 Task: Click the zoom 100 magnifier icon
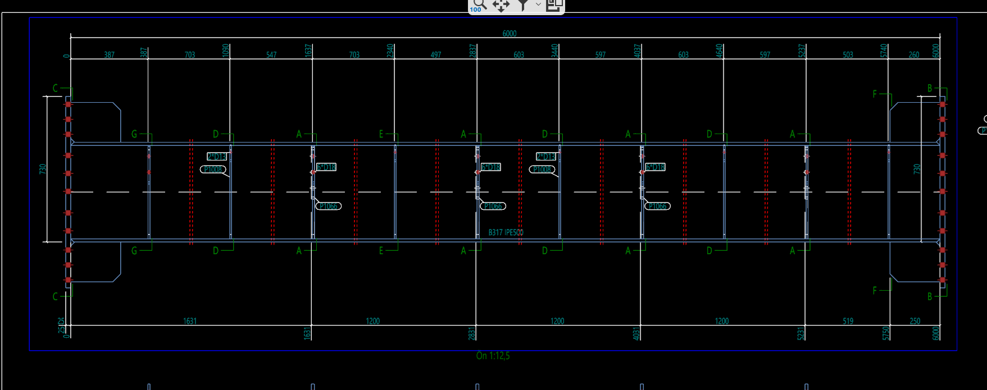tap(477, 5)
